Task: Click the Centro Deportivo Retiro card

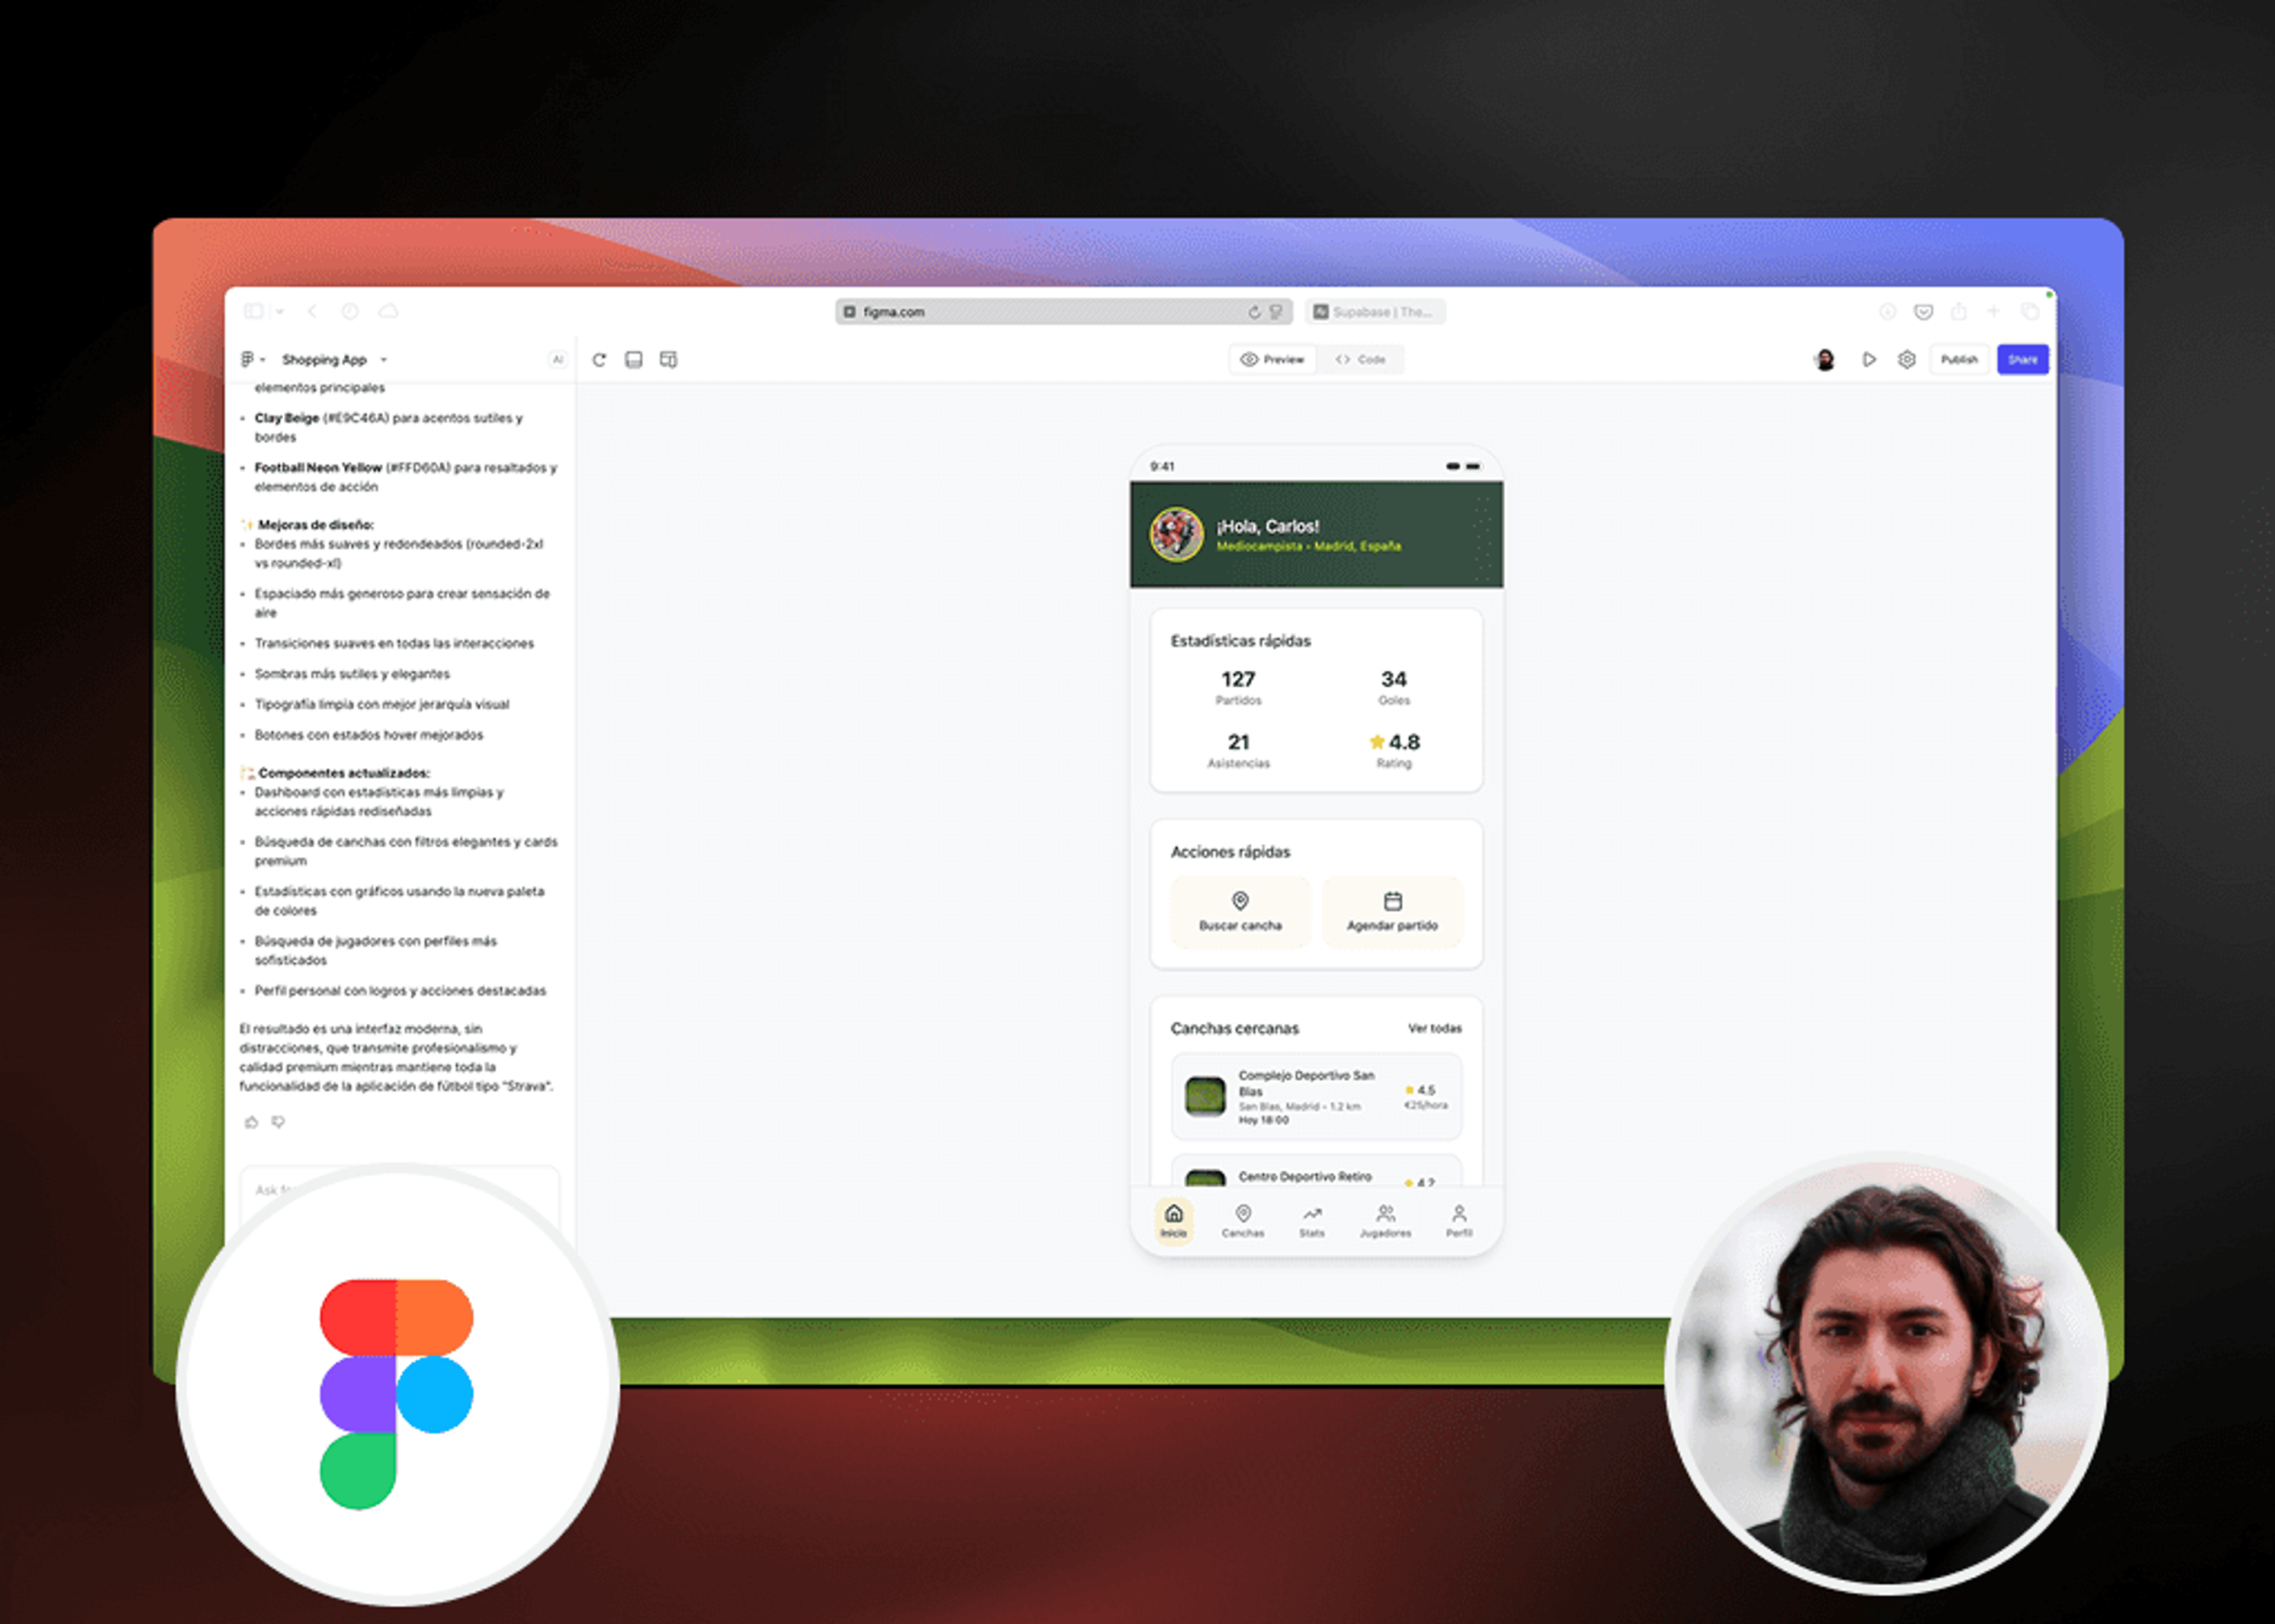Action: (1316, 1171)
